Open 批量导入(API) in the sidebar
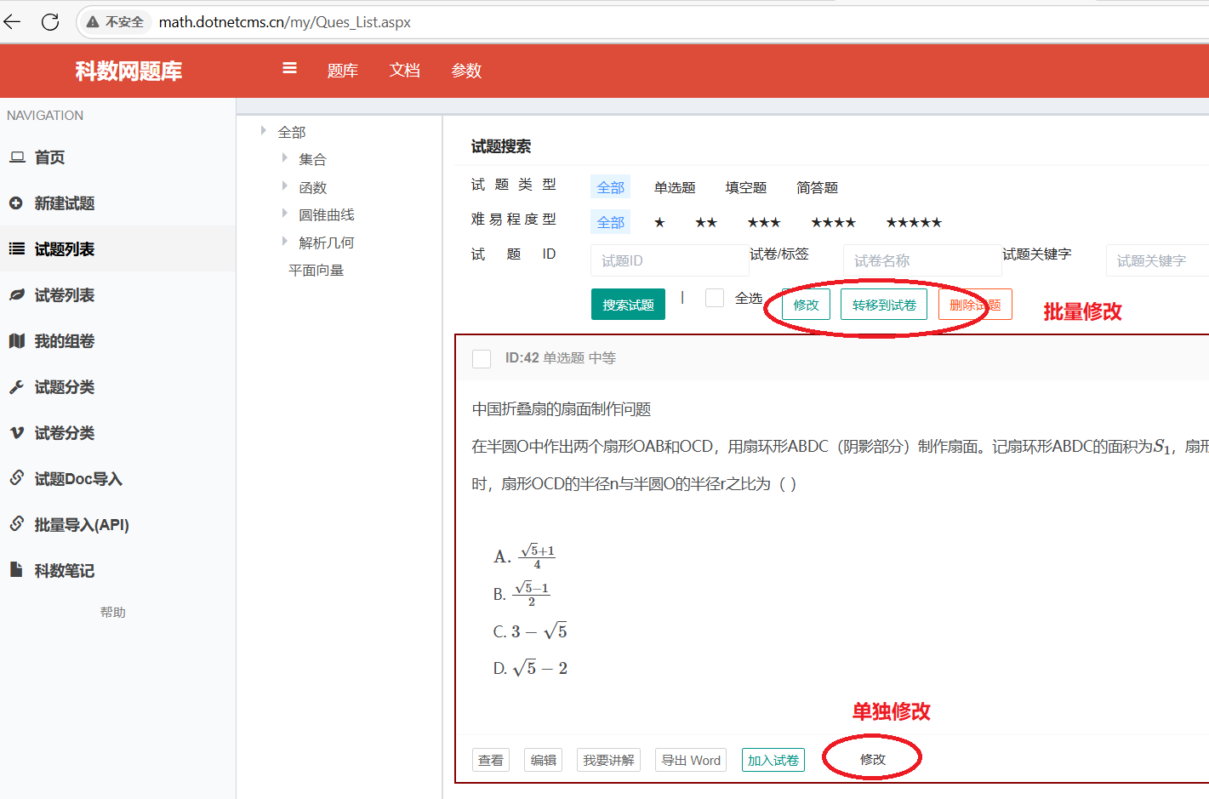1209x799 pixels. coord(83,524)
